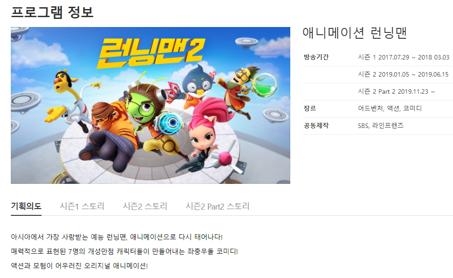Screen dimensions: 453x278
Task: Click the green potion flask in the poster
Action: pos(264,85)
